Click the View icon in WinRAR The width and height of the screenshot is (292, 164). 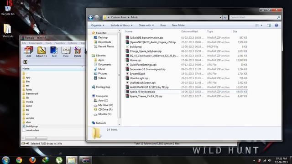click(x=66, y=51)
